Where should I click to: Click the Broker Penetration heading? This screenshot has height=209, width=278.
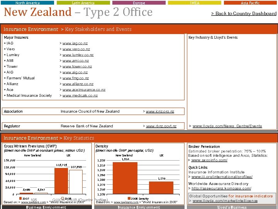tap(204, 147)
